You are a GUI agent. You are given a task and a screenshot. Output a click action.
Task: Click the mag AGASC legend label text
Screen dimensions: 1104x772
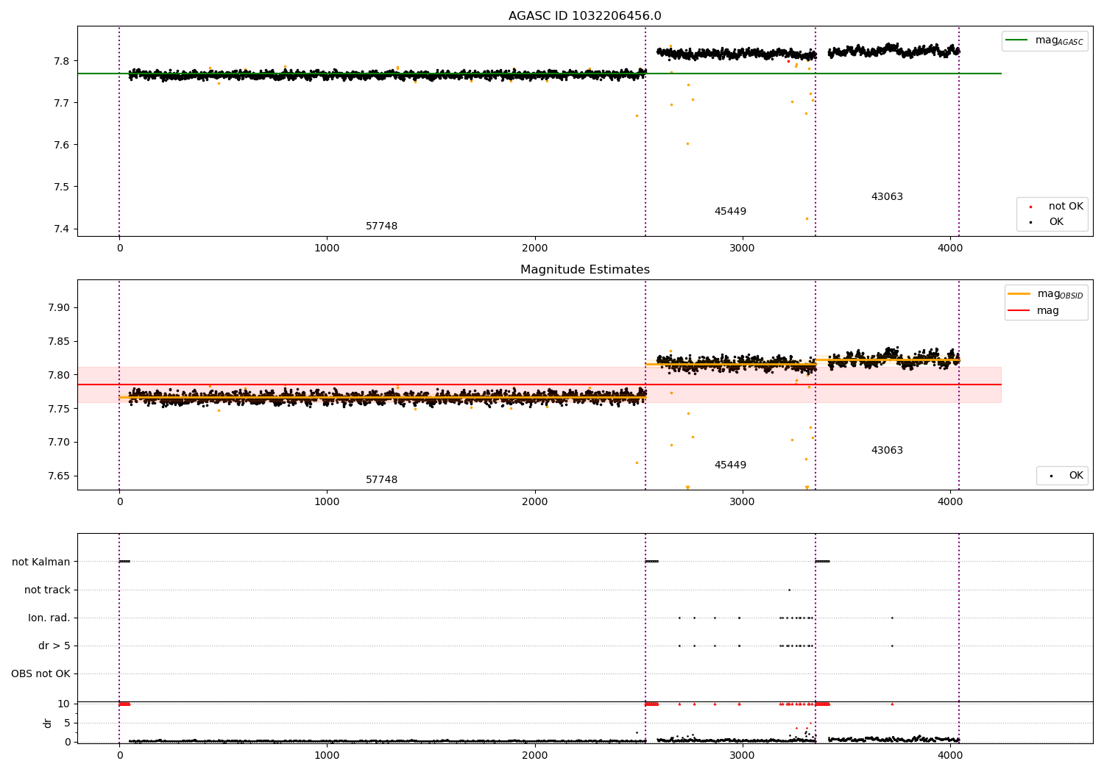(1059, 41)
